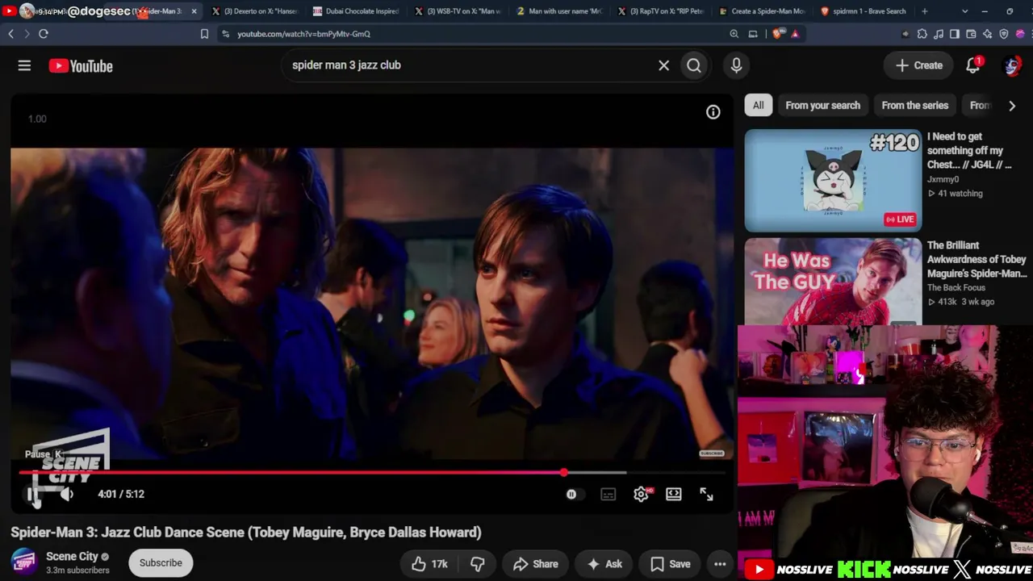Like the video (17k)
Viewport: 1033px width, 581px height.
(x=429, y=564)
